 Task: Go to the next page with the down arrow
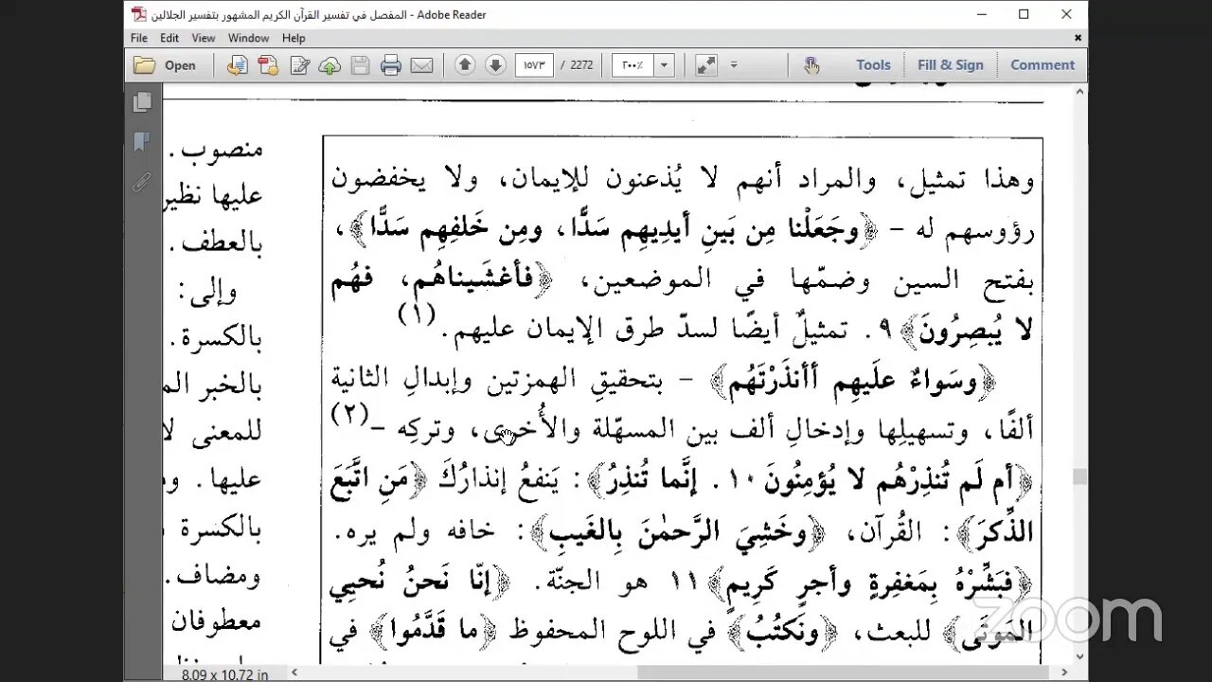495,65
